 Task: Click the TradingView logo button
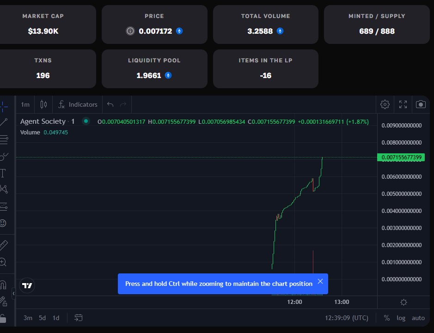click(27, 285)
